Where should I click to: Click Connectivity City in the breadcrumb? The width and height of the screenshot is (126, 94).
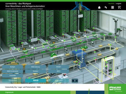point(11,87)
